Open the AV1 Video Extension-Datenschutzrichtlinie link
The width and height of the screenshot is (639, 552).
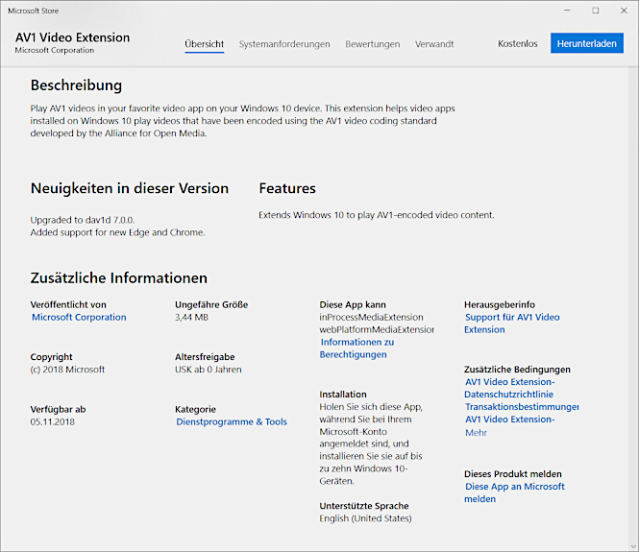(509, 388)
